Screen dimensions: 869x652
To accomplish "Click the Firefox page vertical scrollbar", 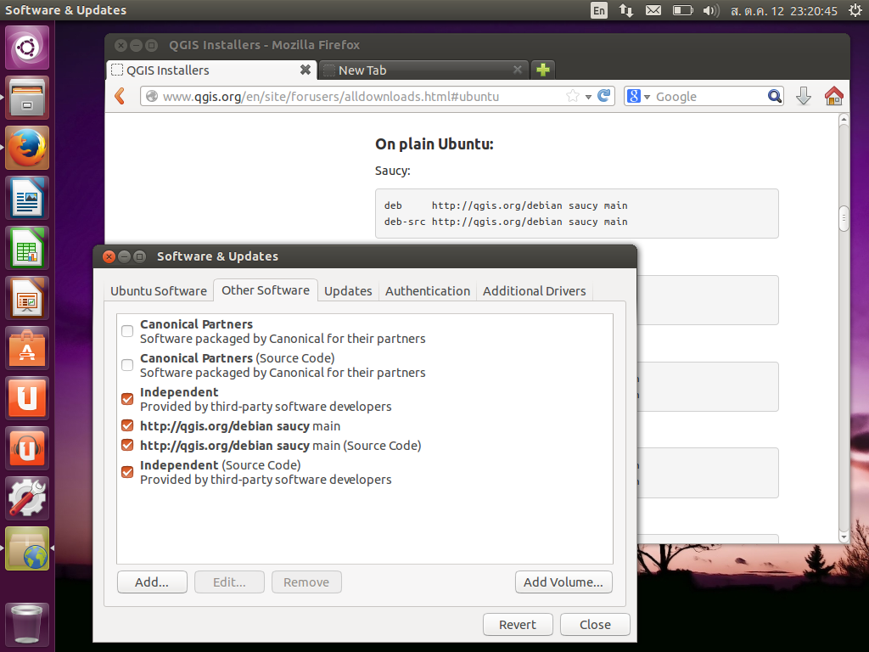I will pyautogui.click(x=844, y=218).
